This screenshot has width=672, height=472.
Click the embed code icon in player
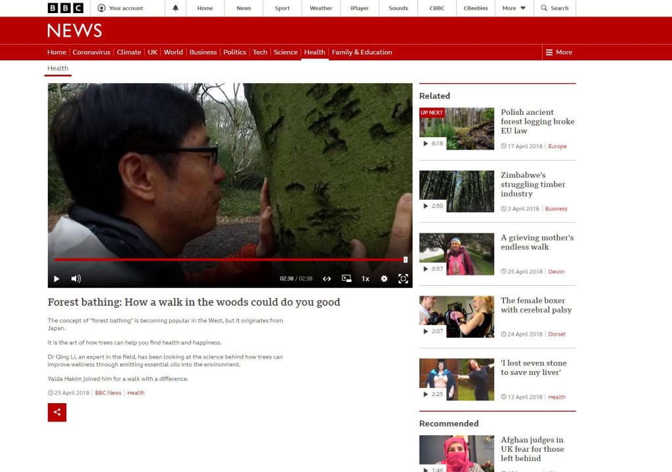coord(327,279)
